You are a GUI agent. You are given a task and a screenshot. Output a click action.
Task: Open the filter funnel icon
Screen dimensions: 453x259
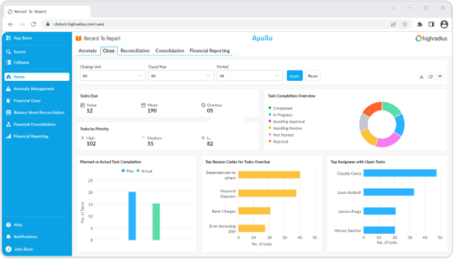click(440, 77)
